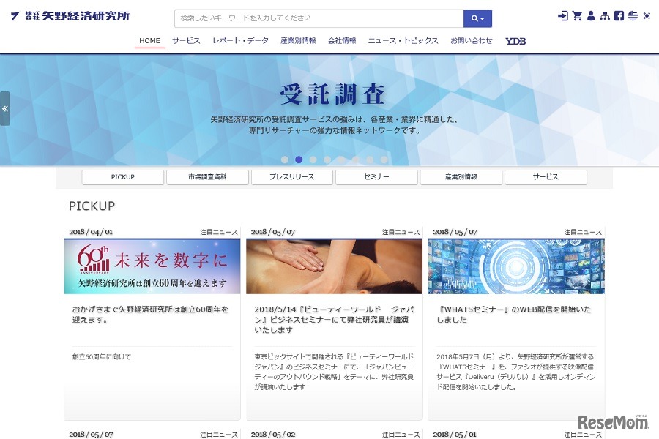This screenshot has width=659, height=439.
Task: Open the YDB logo link
Action: point(515,41)
